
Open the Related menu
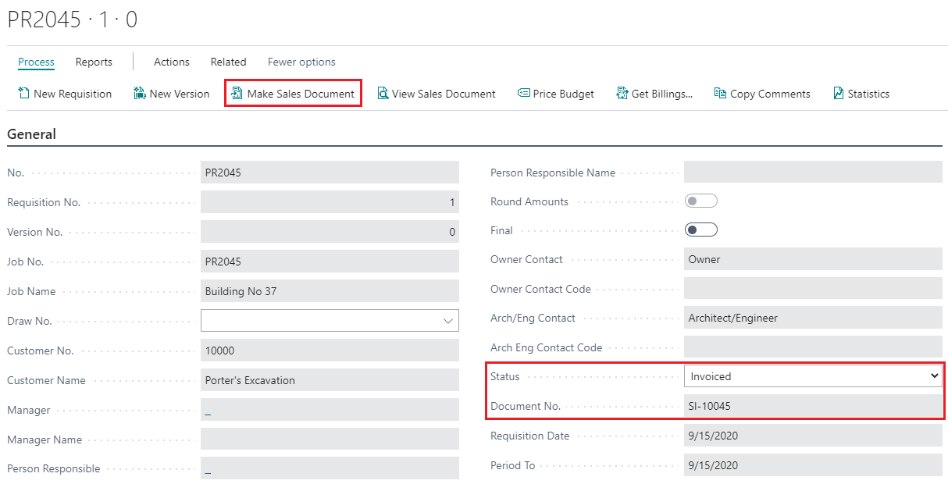point(228,62)
